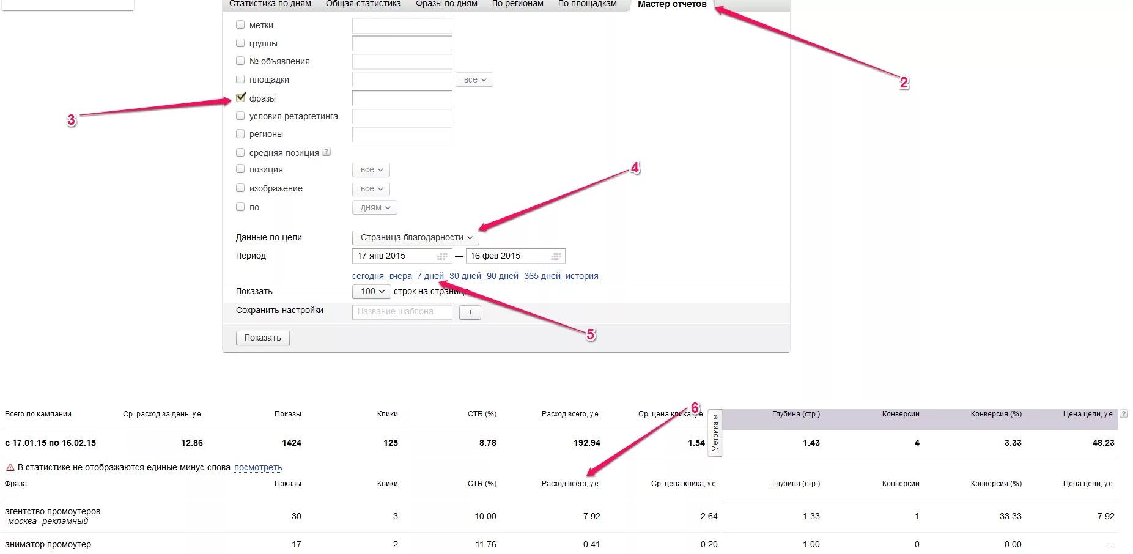Focus the фразы filter input

tap(402, 98)
